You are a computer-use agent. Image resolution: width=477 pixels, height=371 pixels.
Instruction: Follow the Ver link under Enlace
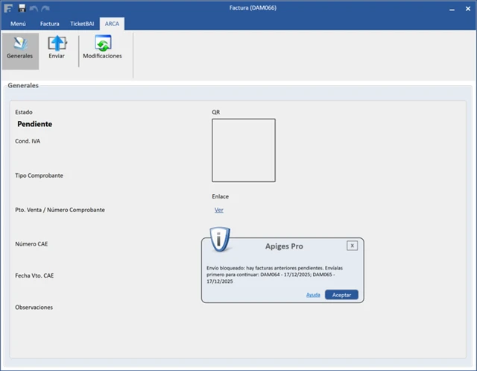[218, 210]
